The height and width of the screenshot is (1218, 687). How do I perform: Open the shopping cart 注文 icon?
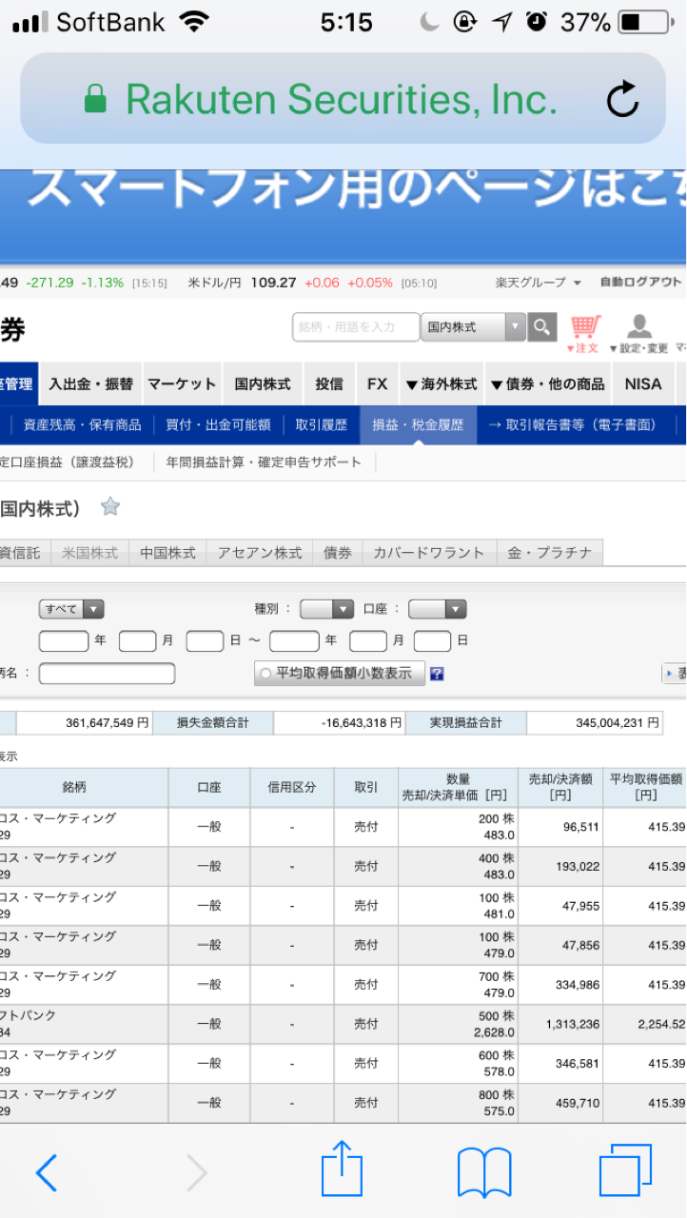[x=584, y=334]
